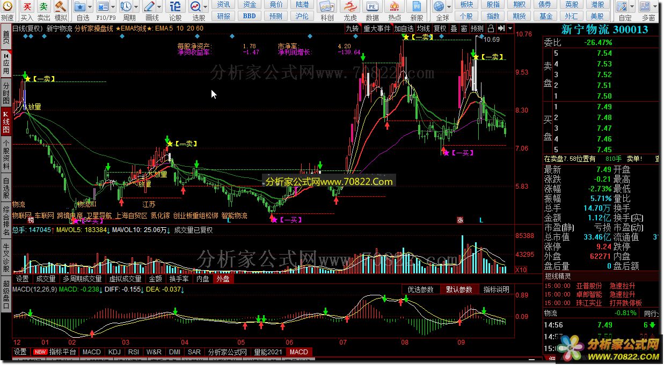Screen dimensions: 664x365
Task: Open the 龙虎 dragon-tiger list icon
Action: 349,7
